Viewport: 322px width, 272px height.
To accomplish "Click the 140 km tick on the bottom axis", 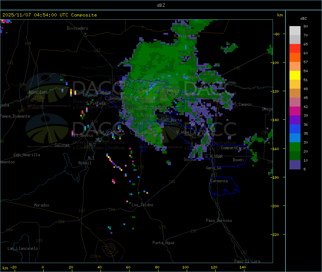I will point(243,267).
